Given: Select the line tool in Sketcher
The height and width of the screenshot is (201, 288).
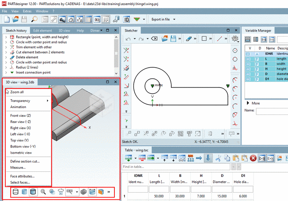Looking at the screenshot, I should coord(220,38).
